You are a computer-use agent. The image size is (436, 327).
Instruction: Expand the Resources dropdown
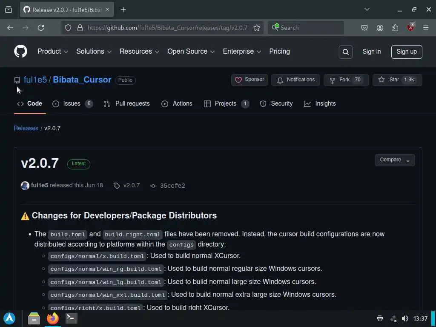140,52
